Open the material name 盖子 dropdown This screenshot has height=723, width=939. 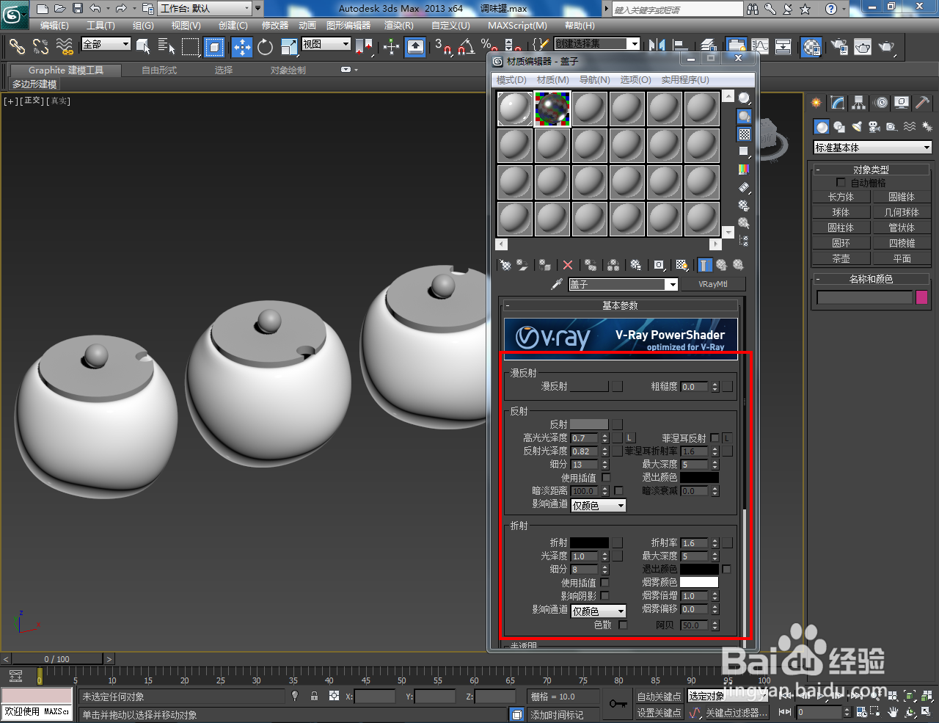click(623, 284)
